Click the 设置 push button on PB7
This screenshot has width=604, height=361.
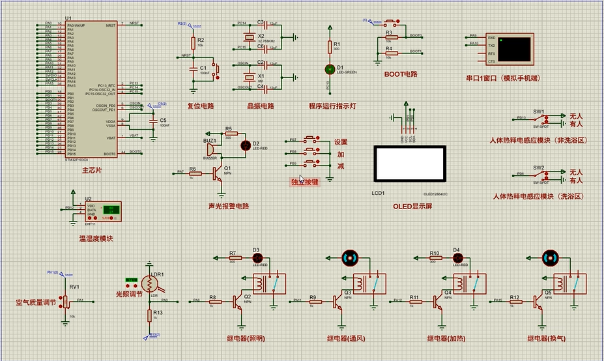(311, 138)
